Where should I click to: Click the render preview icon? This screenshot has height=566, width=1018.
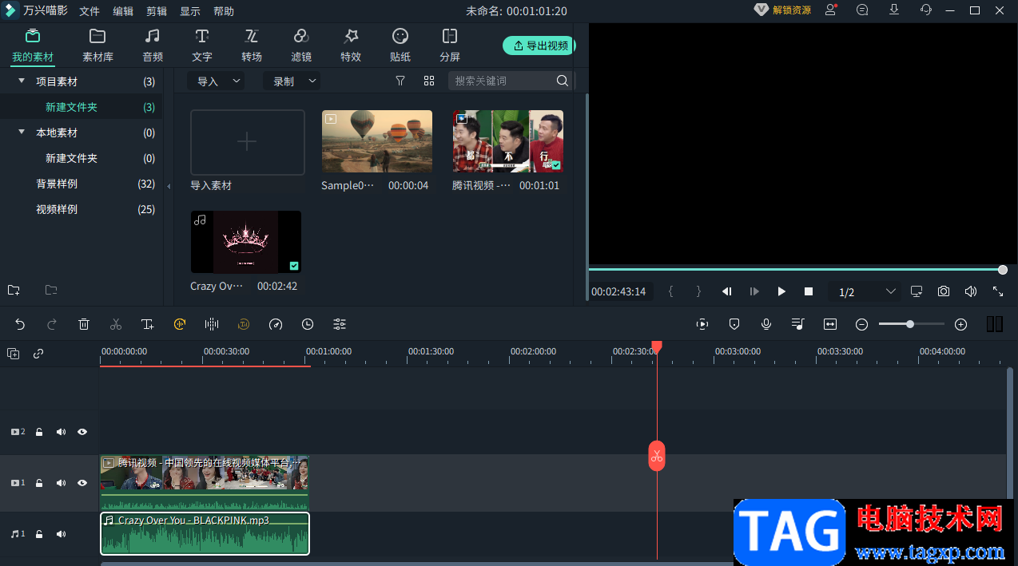(702, 324)
